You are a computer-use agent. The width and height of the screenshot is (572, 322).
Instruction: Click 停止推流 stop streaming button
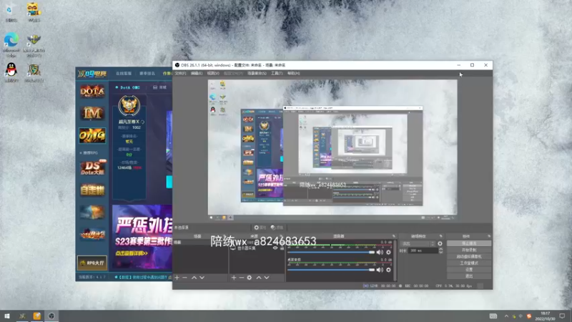point(469,243)
